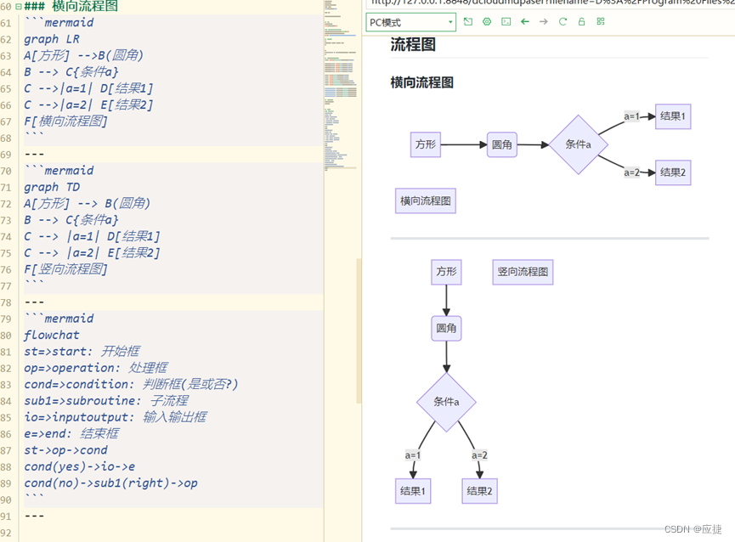735x542 pixels.
Task: Click line 64 'B --> C{条件a}'
Action: point(71,72)
